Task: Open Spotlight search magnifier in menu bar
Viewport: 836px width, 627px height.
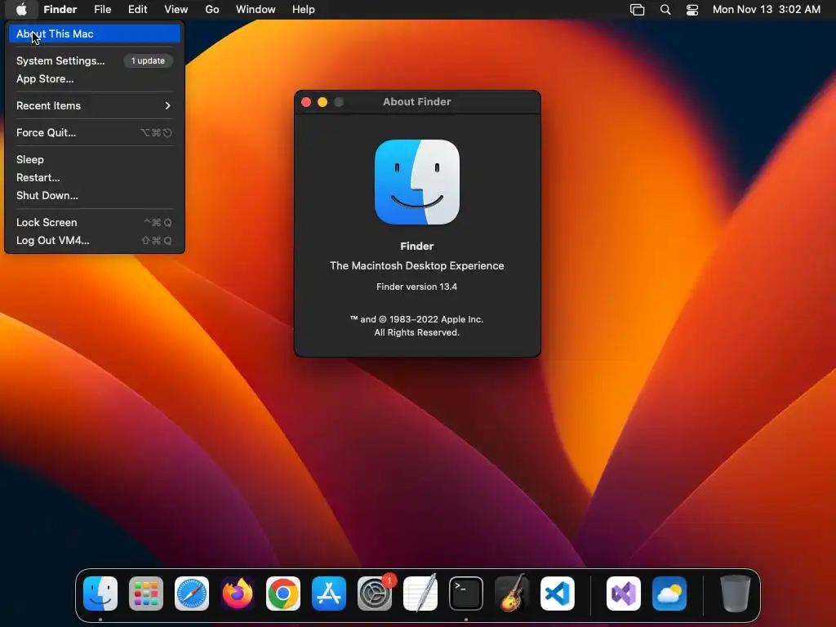Action: click(665, 10)
